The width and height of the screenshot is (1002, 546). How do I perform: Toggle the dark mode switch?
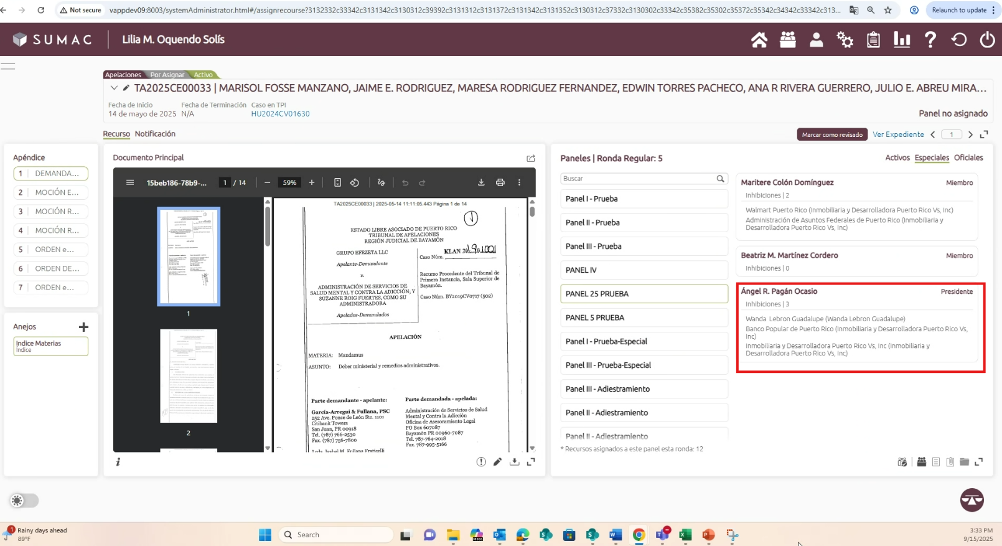[x=24, y=501]
